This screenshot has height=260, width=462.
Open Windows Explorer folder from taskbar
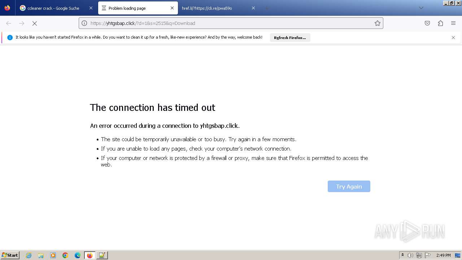(x=41, y=255)
